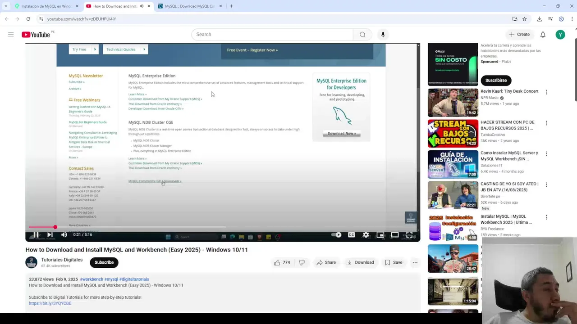Screen dimensions: 577x324
Task: Open options for Como Instalar MySQL Server video
Action: point(546,154)
